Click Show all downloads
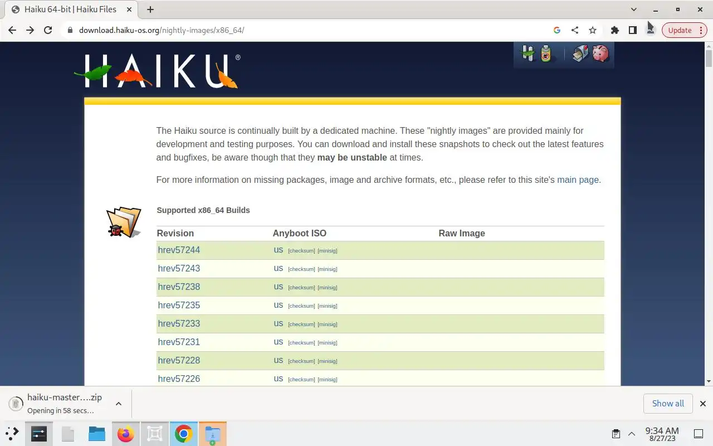The height and width of the screenshot is (446, 713). [x=668, y=403]
